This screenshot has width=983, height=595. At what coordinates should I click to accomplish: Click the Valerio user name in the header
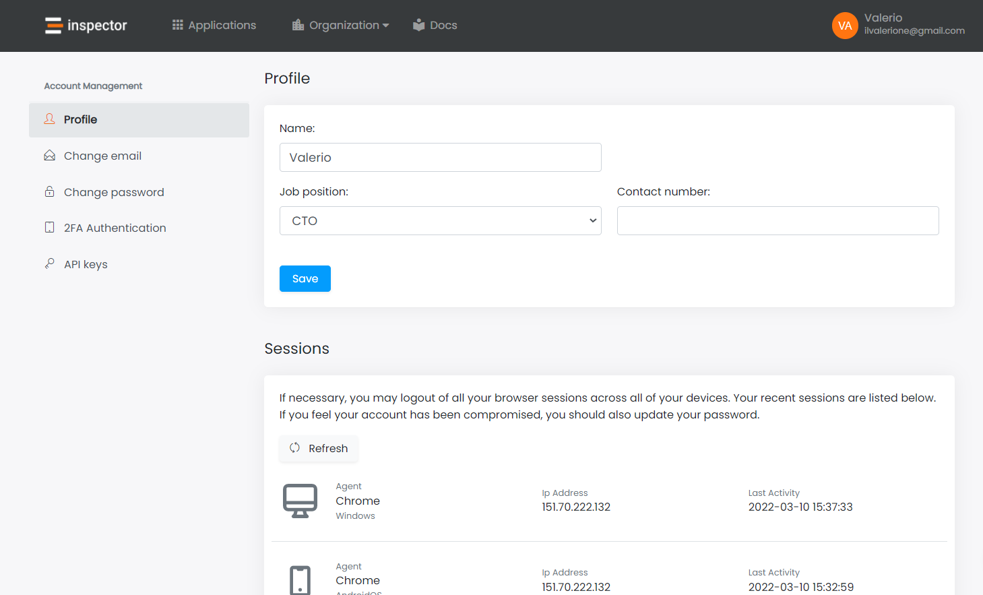click(883, 18)
